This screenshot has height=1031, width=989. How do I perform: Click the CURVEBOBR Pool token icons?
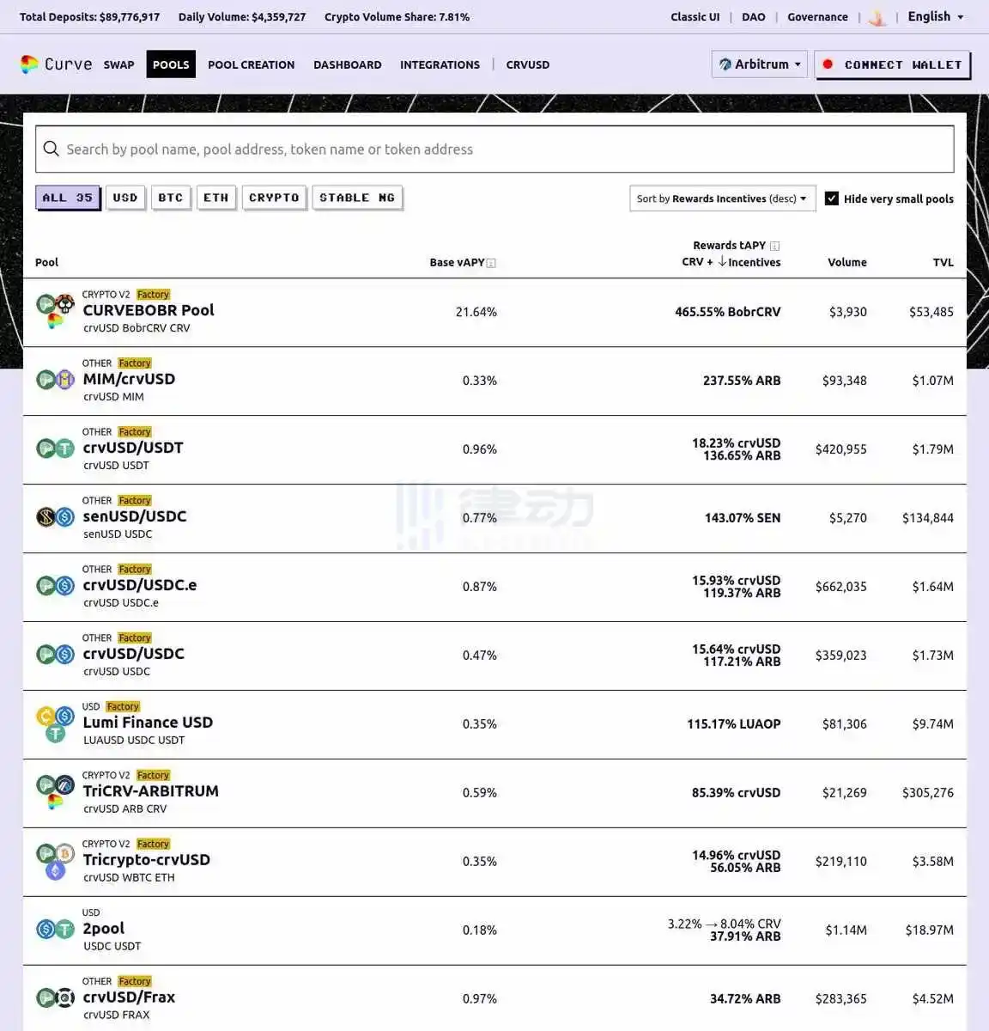55,311
